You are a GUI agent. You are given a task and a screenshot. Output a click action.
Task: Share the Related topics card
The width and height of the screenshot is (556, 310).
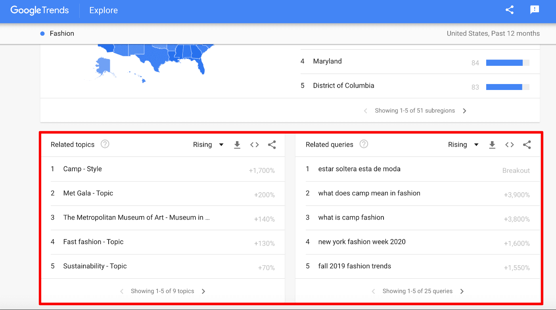tap(272, 145)
